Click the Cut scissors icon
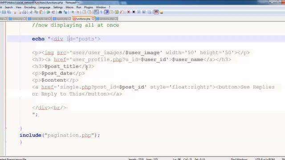 [31, 12]
